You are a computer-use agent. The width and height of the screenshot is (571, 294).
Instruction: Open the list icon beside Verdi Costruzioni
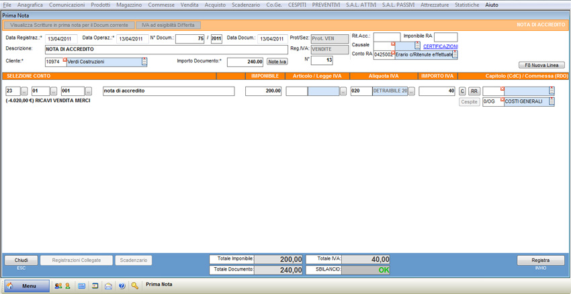(x=144, y=62)
